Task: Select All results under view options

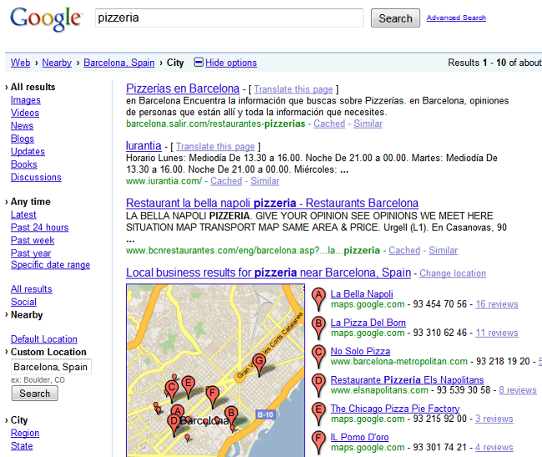Action: click(32, 289)
